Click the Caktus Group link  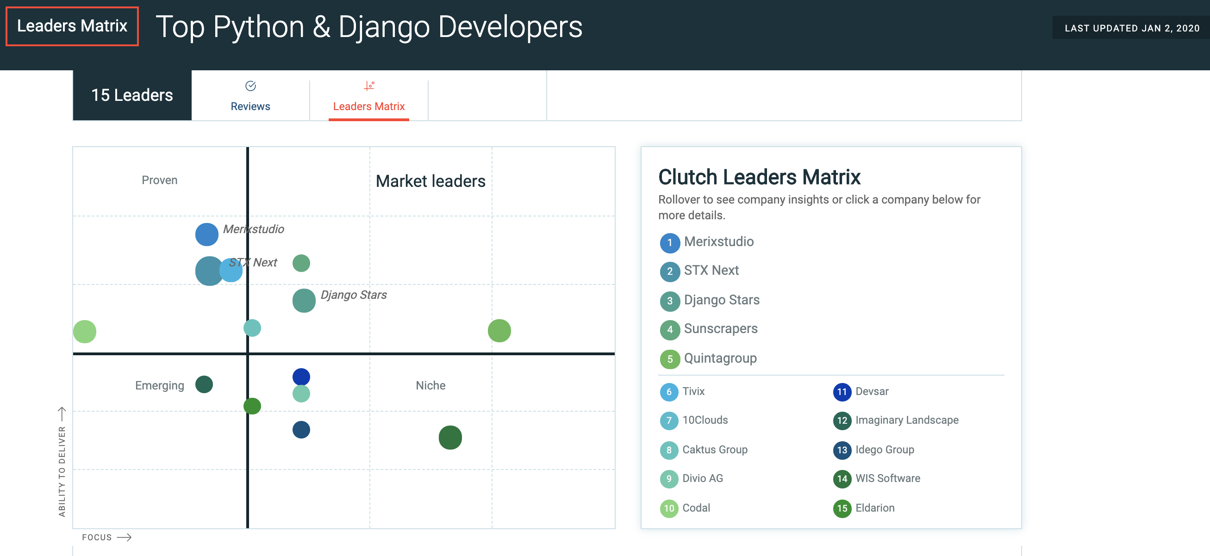(x=715, y=450)
